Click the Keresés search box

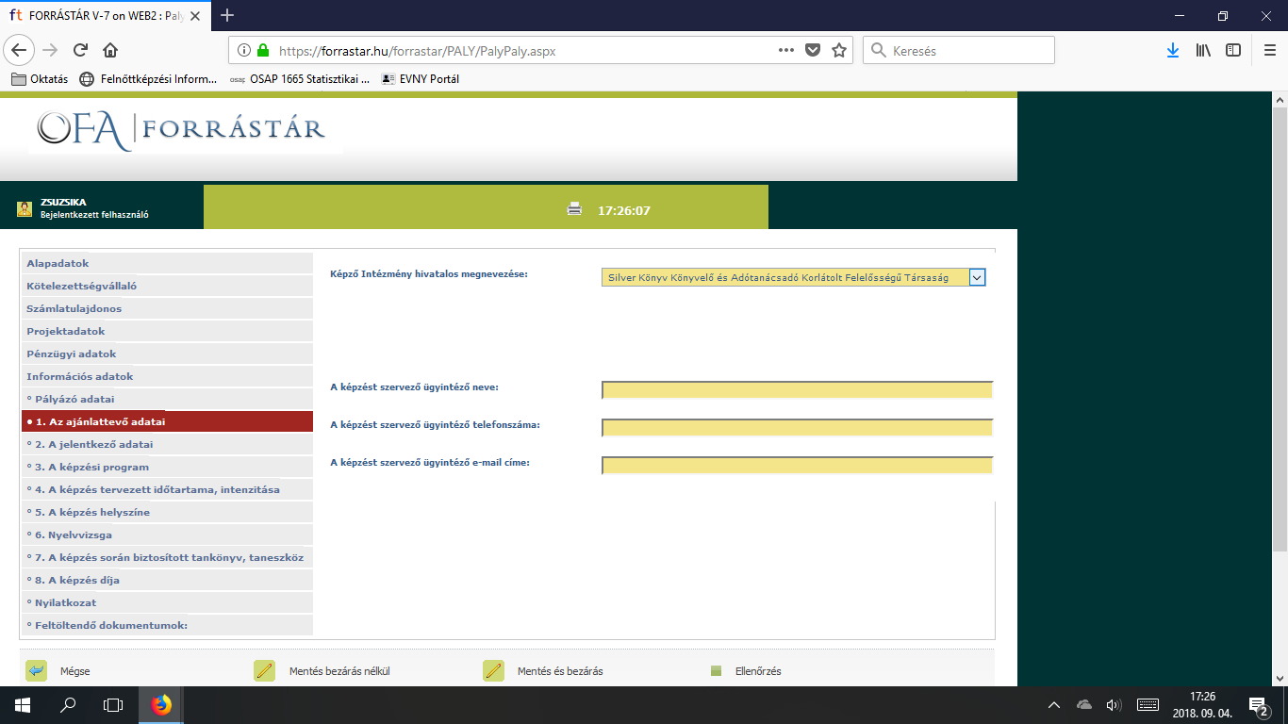coord(959,51)
